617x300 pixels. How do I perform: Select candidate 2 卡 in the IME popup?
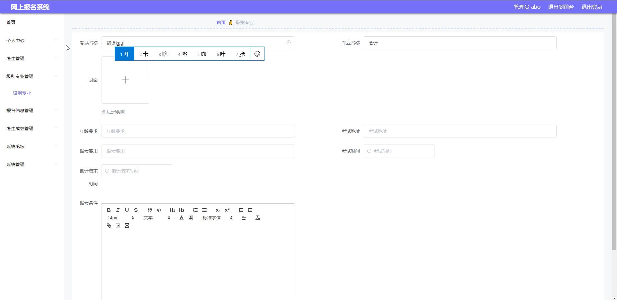click(x=144, y=54)
